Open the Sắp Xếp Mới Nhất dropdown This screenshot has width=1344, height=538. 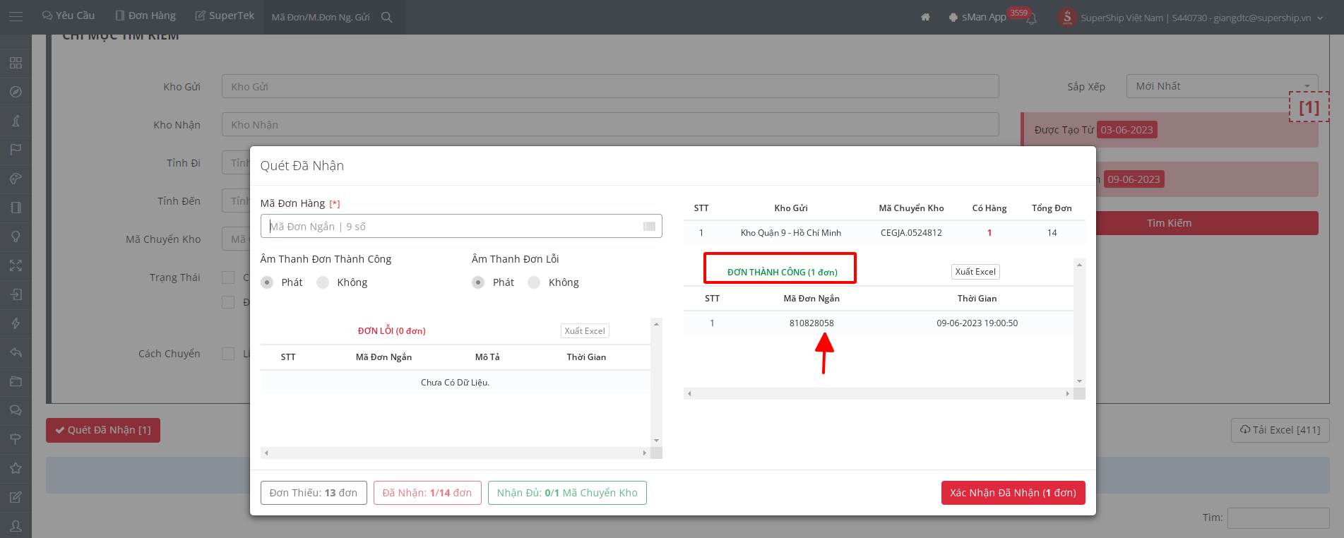[1222, 86]
